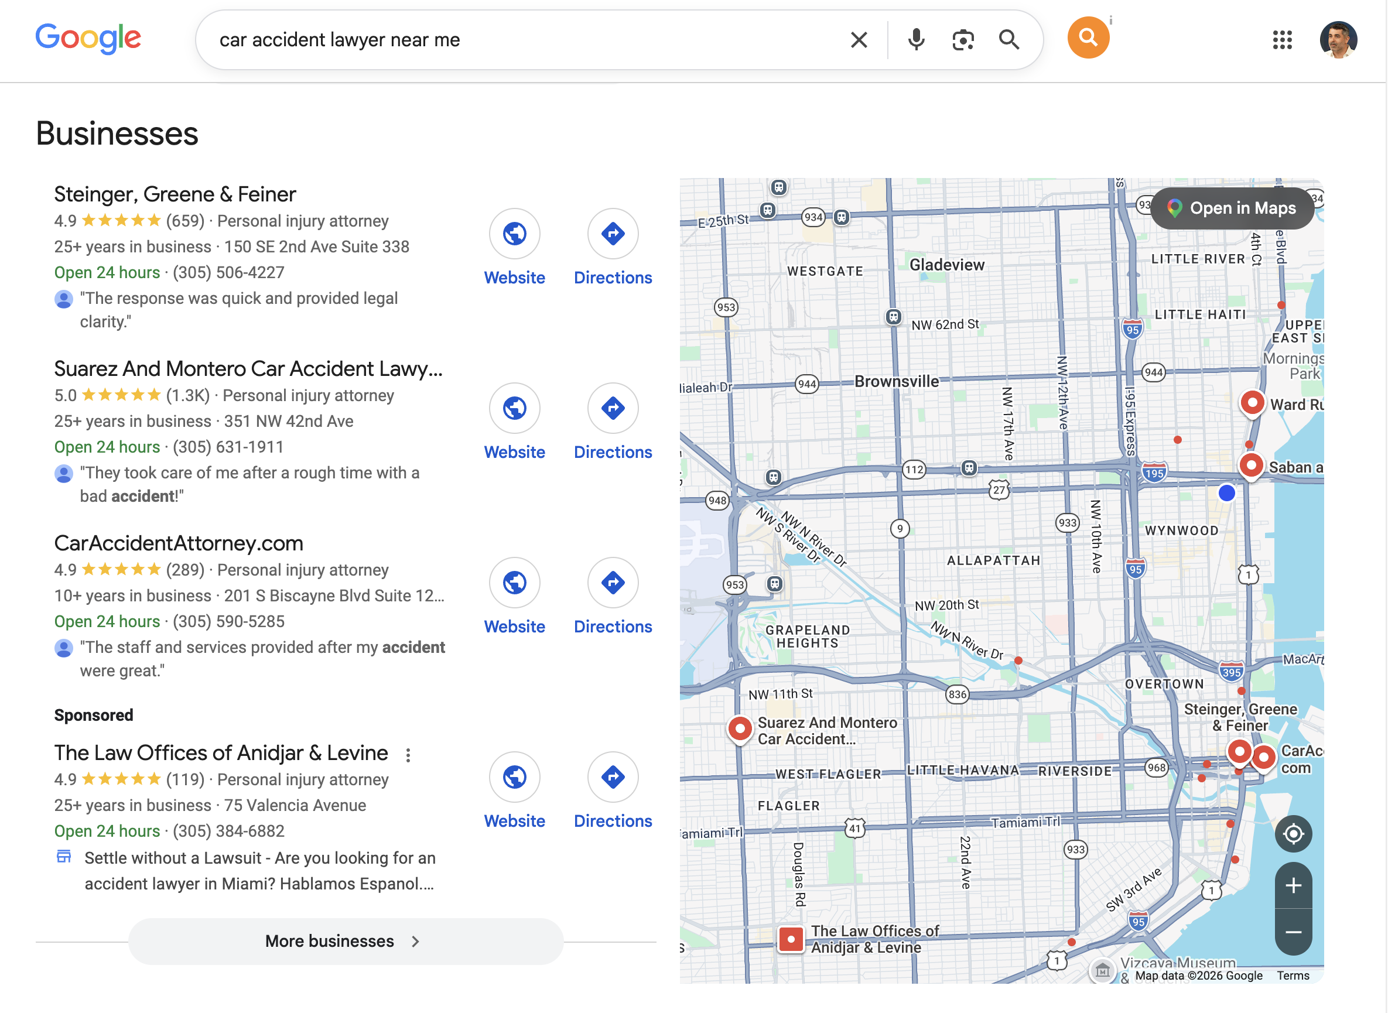Viewport: 1388px width, 1013px height.
Task: Click Open in Maps button
Action: [1232, 208]
